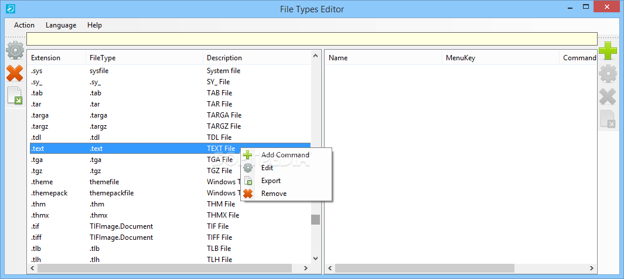Click the Command column header
Screen dimensions: 624x279
(578, 58)
